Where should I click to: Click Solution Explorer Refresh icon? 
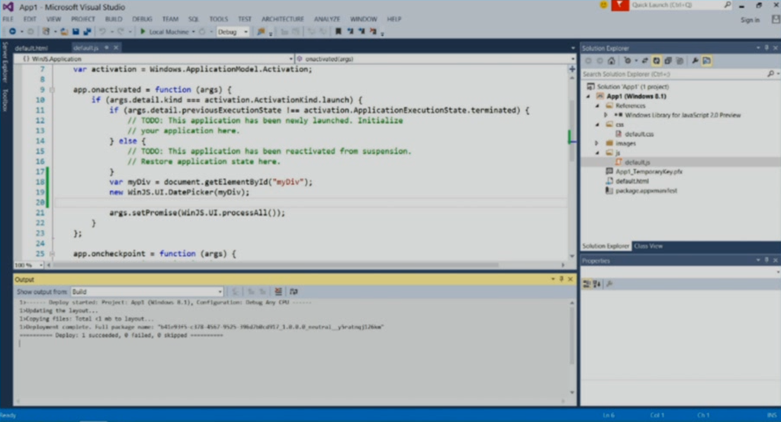click(x=657, y=61)
